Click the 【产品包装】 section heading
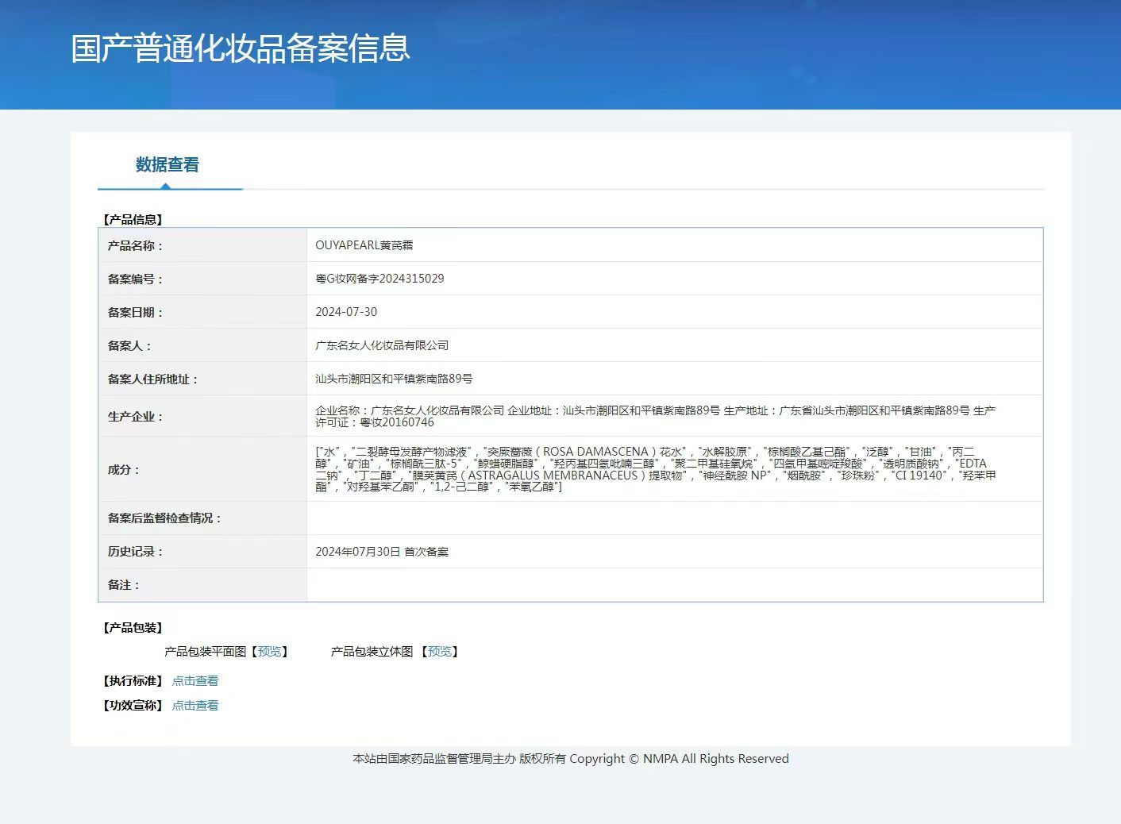This screenshot has width=1121, height=824. (x=133, y=628)
